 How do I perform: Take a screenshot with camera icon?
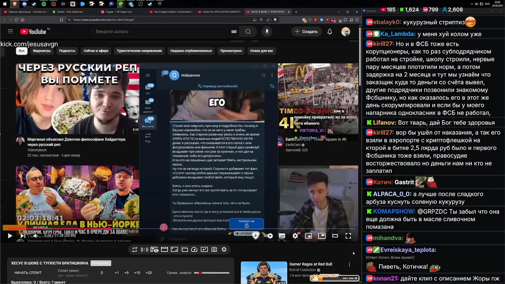point(214,250)
